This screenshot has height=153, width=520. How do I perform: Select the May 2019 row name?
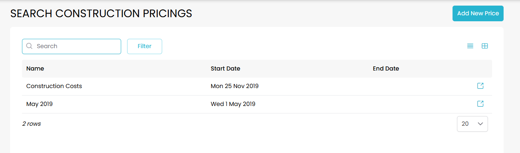(x=40, y=104)
